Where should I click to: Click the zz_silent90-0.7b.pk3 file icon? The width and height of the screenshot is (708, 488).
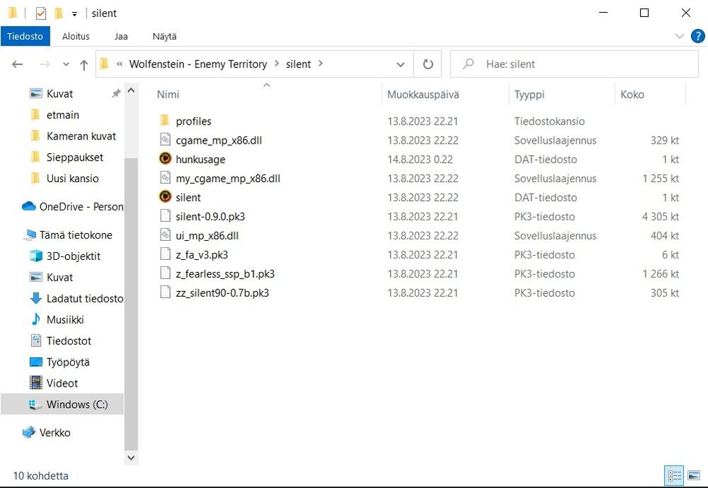click(165, 292)
